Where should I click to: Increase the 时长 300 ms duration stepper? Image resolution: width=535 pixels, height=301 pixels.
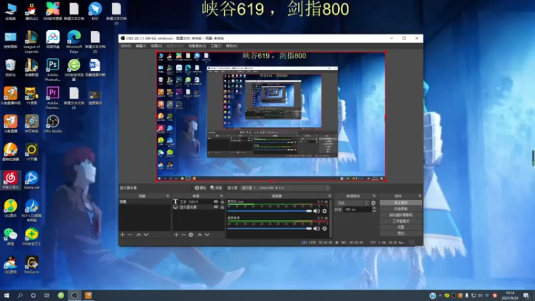[x=374, y=208]
